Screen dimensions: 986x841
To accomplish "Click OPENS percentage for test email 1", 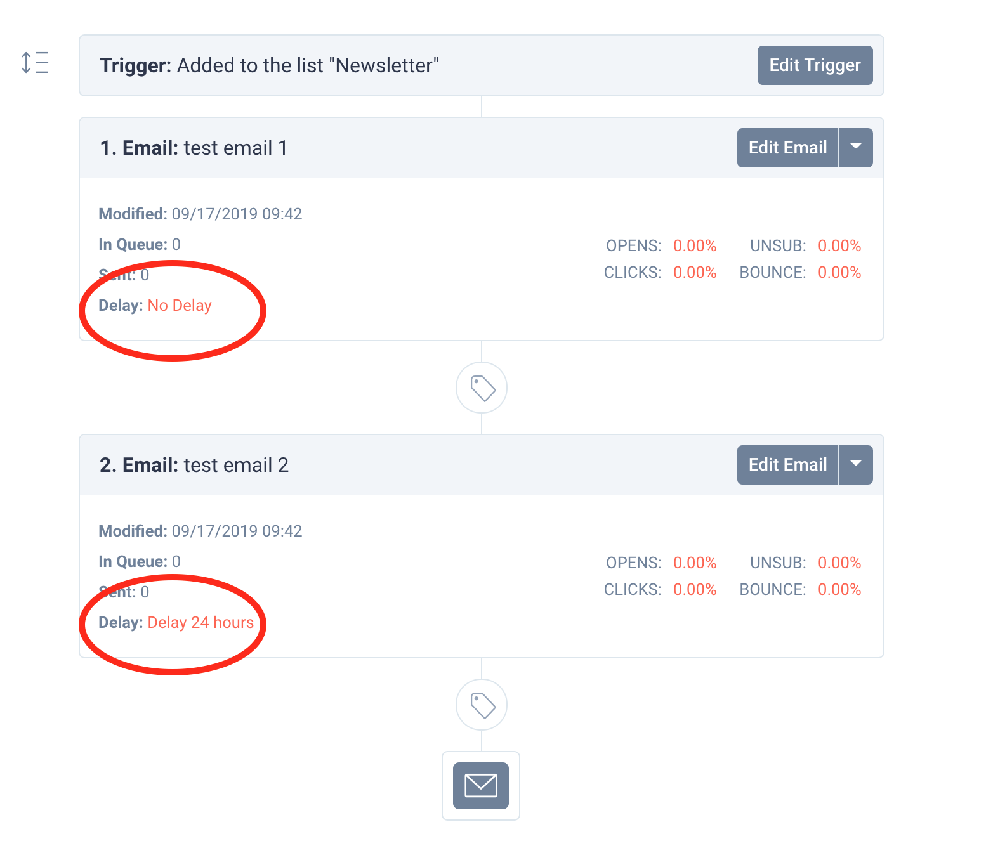I will coord(695,245).
